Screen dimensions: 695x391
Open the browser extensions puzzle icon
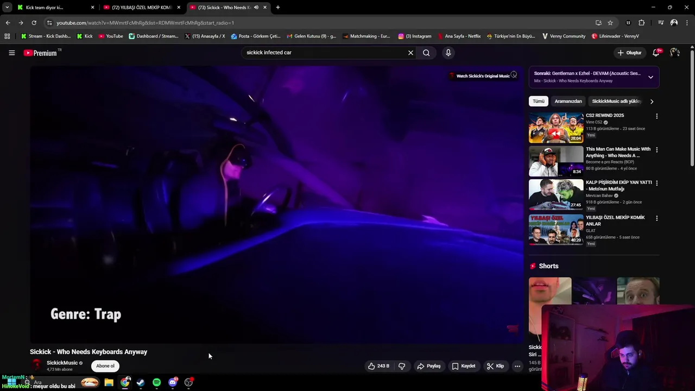642,23
